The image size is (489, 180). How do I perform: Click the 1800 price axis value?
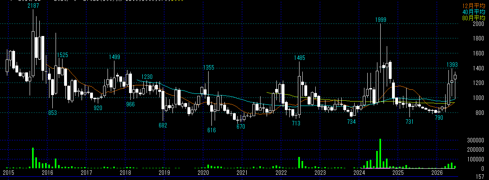479,39
